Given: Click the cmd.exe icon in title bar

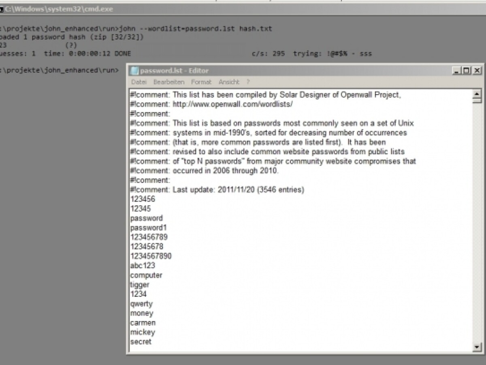Looking at the screenshot, I should coord(2,9).
